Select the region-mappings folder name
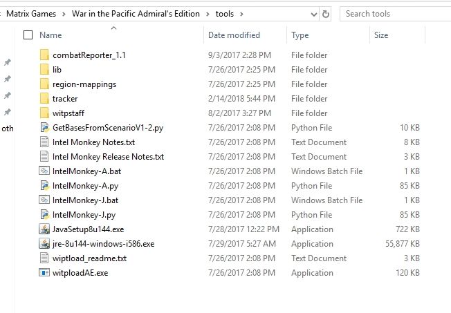The width and height of the screenshot is (451, 313). tap(84, 84)
